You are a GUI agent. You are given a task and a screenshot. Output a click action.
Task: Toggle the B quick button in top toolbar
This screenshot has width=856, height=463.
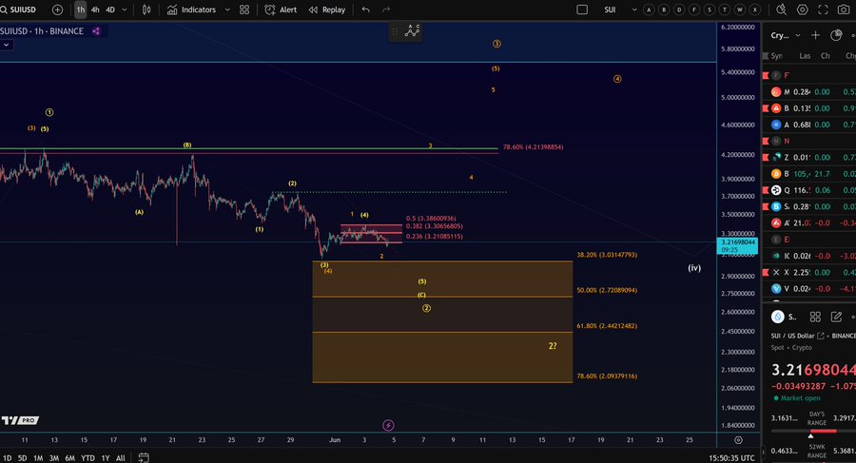(x=664, y=10)
